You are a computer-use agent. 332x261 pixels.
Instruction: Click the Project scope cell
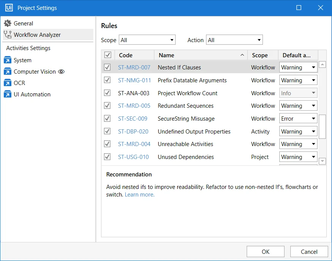tap(260, 157)
